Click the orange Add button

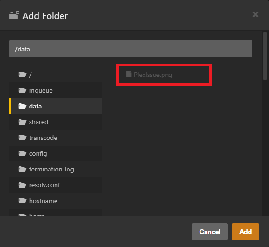pyautogui.click(x=245, y=232)
